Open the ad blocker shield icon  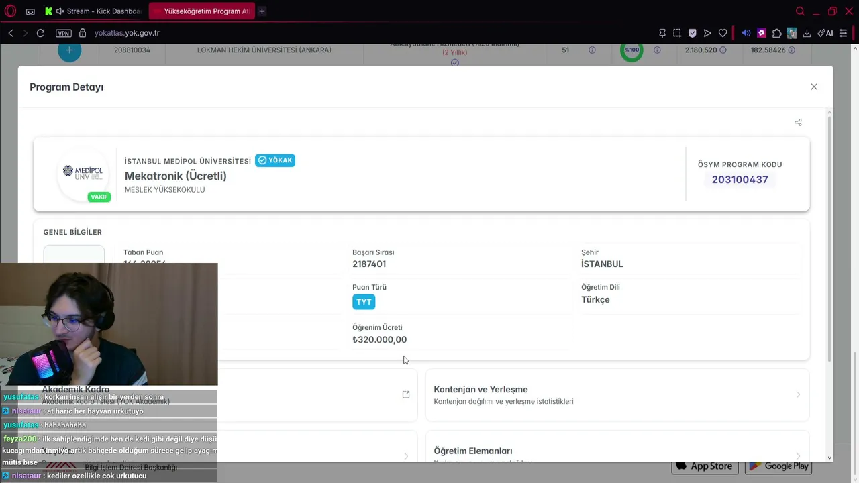pyautogui.click(x=693, y=33)
